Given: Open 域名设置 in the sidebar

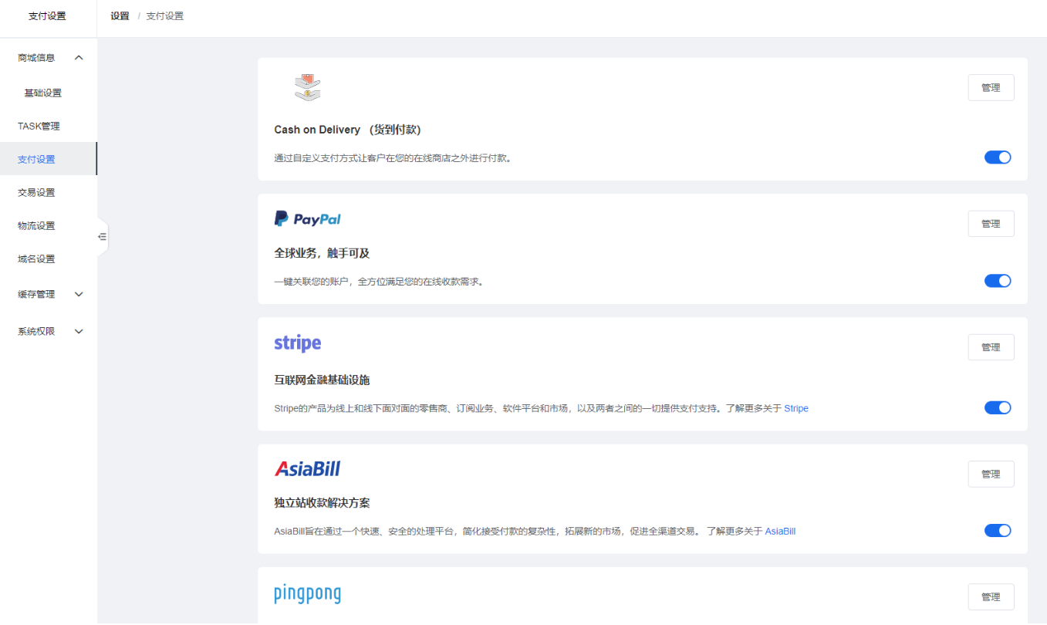Looking at the screenshot, I should [x=36, y=258].
